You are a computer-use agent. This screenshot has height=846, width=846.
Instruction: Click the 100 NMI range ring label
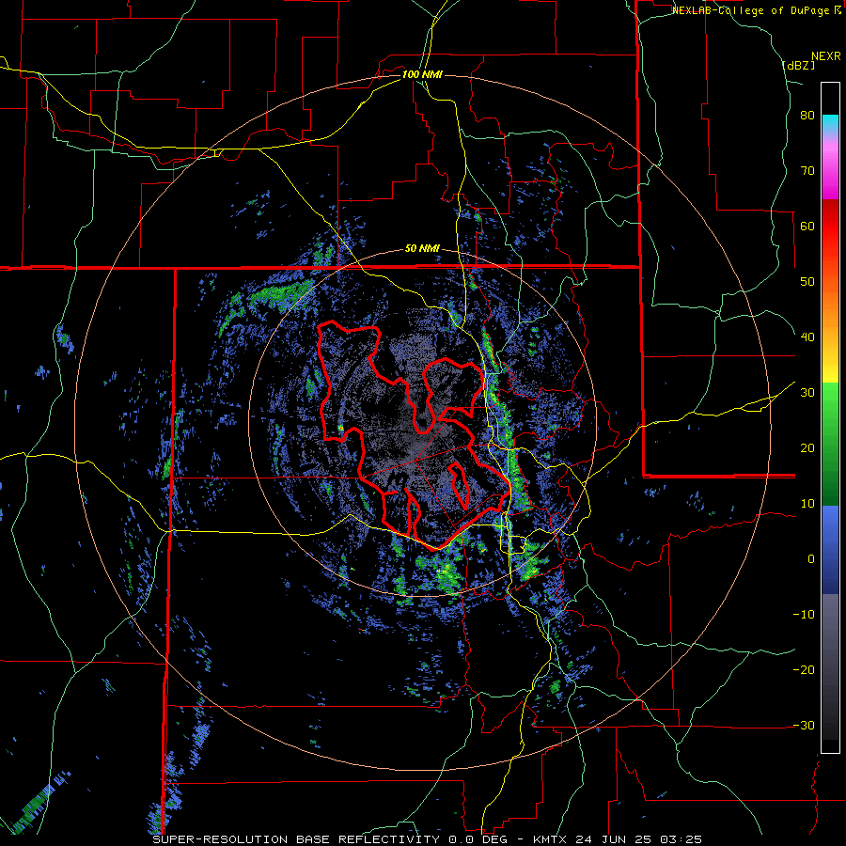point(422,74)
